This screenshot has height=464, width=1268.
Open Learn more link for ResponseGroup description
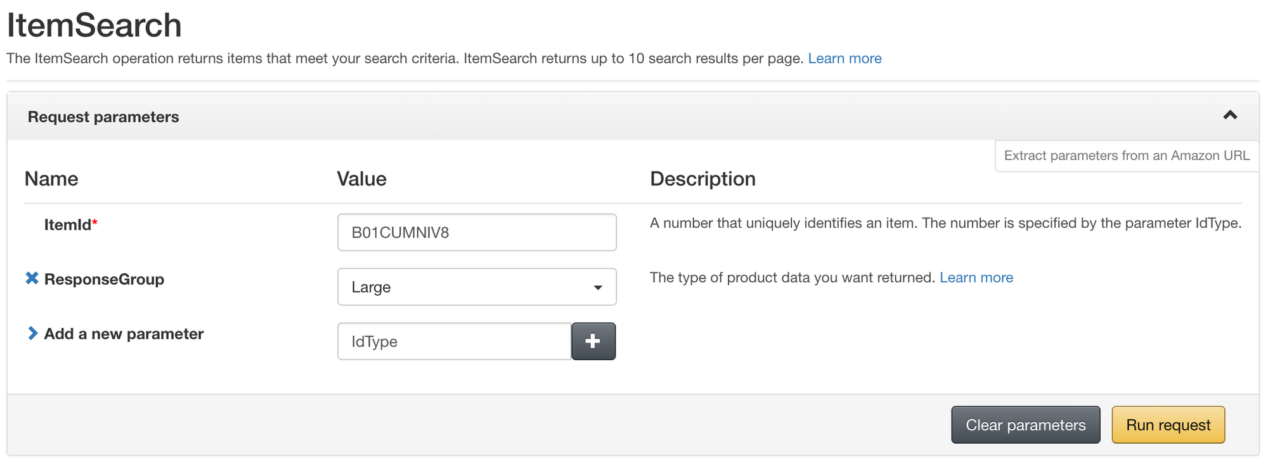click(976, 277)
